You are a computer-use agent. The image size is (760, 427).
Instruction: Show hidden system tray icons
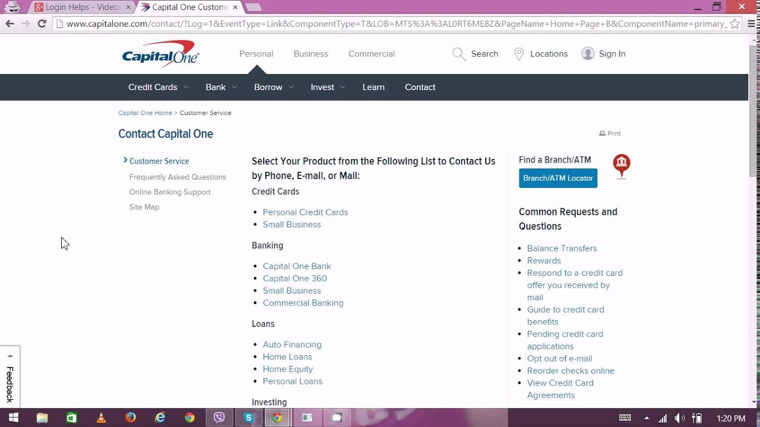647,418
